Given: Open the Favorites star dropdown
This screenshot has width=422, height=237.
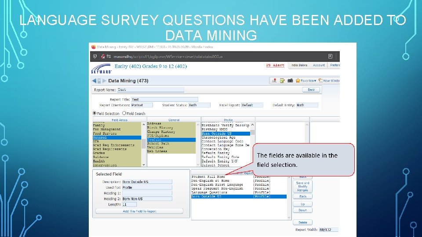Looking at the screenshot, I should pos(306,81).
